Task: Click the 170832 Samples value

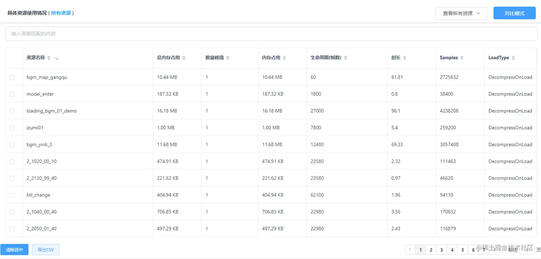Action: coord(448,212)
